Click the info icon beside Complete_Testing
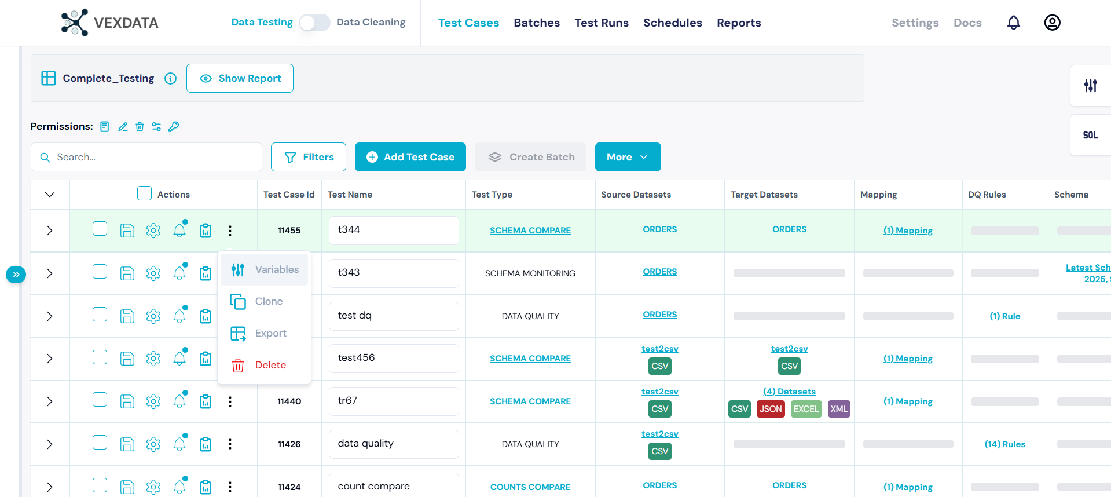The image size is (1111, 497). click(x=170, y=79)
